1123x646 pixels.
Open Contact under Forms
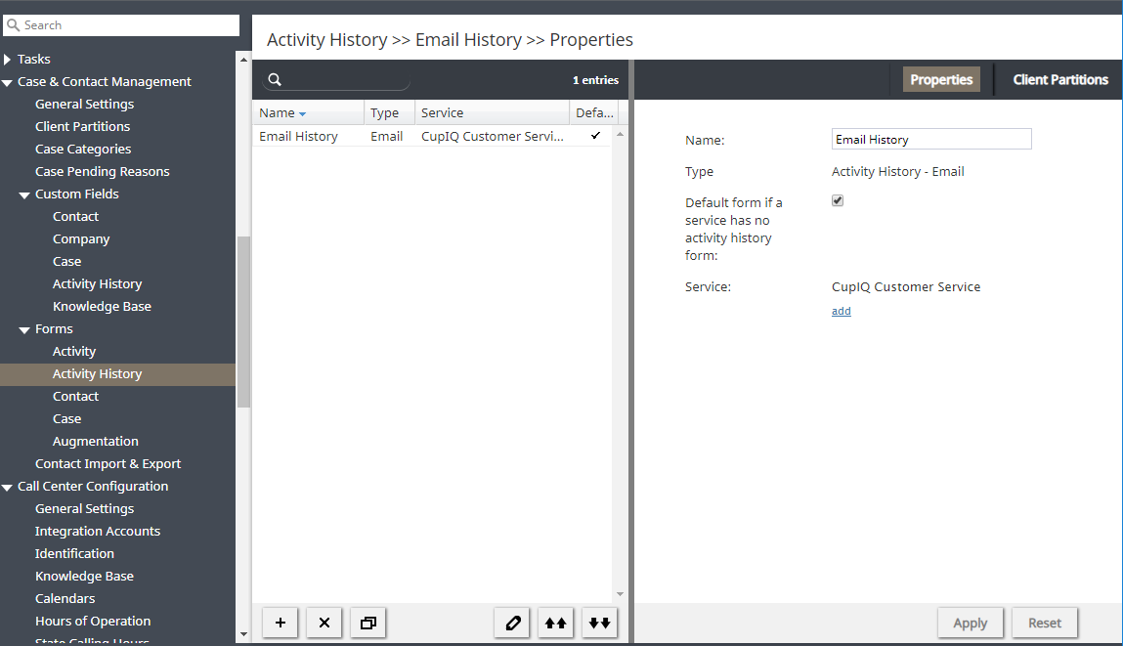point(75,396)
